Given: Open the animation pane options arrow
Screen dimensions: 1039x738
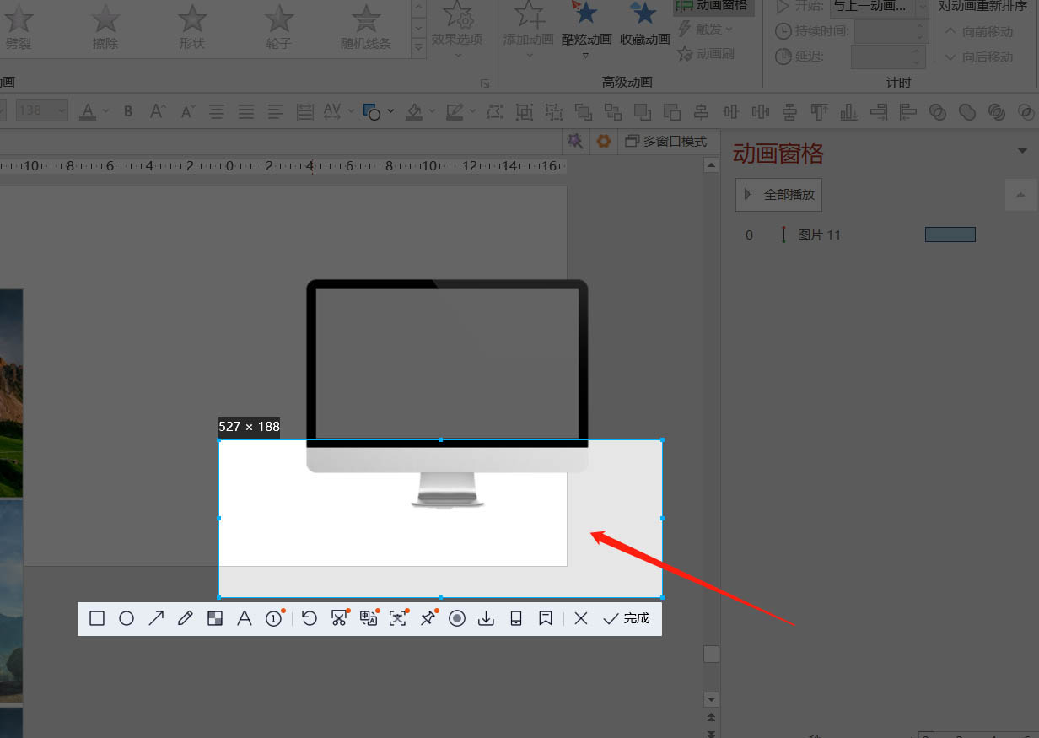Looking at the screenshot, I should pos(1023,151).
